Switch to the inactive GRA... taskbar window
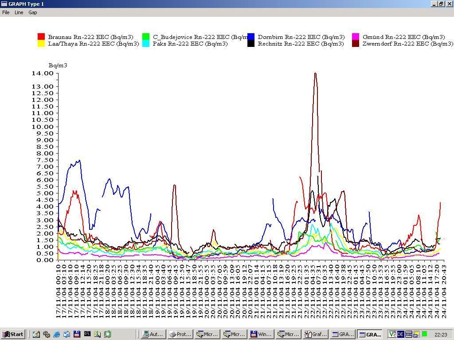This screenshot has height=340, width=454. pyautogui.click(x=343, y=334)
